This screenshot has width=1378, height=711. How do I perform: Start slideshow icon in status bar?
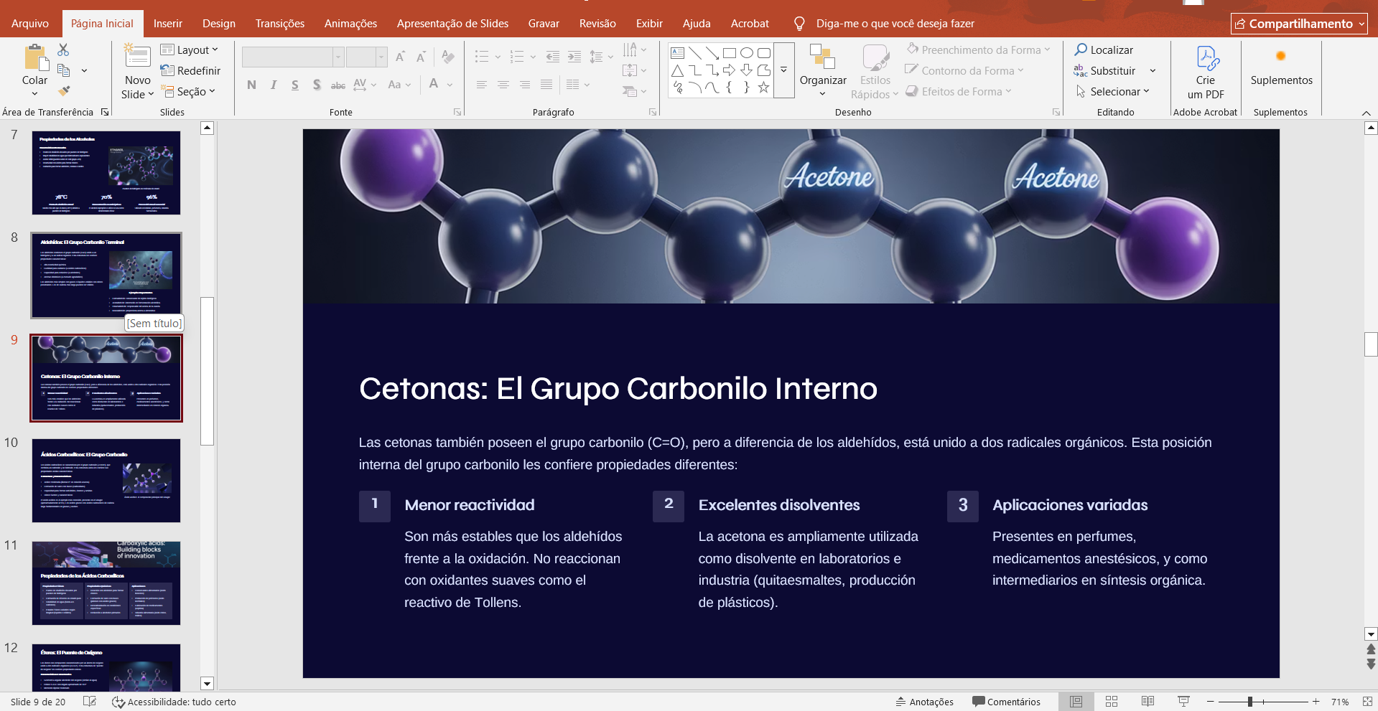[1183, 702]
